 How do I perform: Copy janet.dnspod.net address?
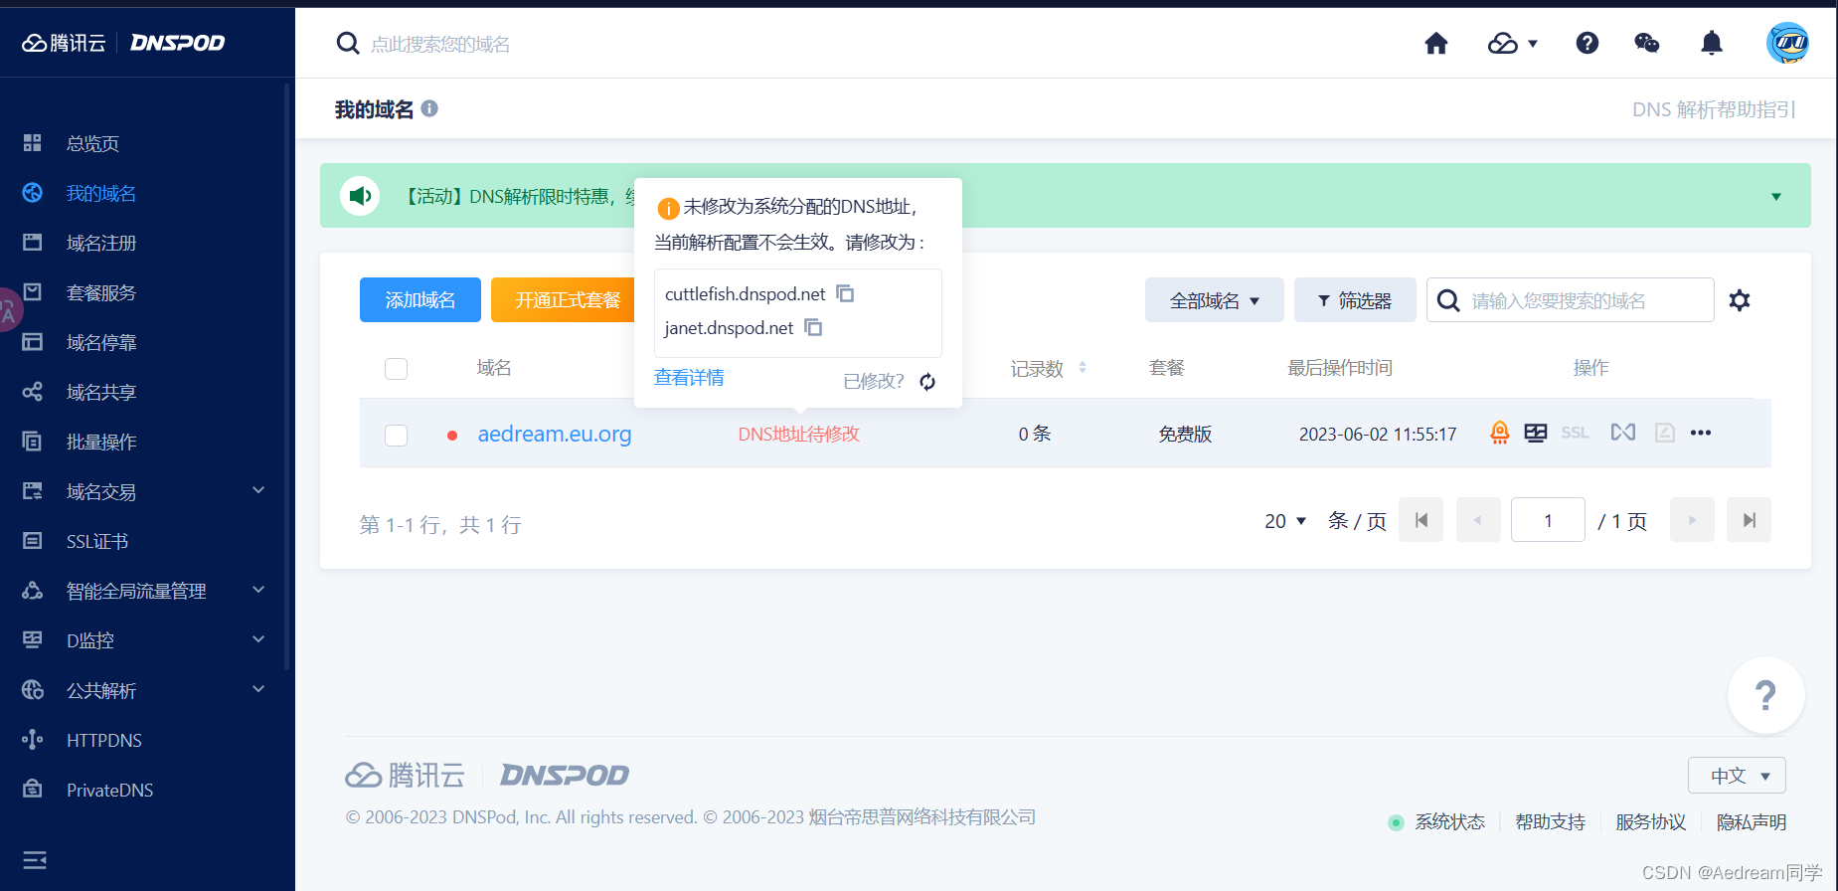[813, 327]
